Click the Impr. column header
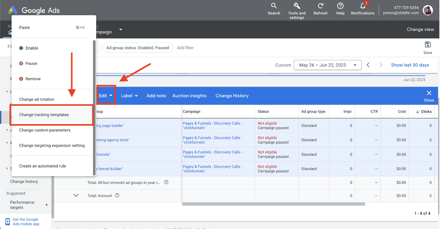 click(x=348, y=111)
